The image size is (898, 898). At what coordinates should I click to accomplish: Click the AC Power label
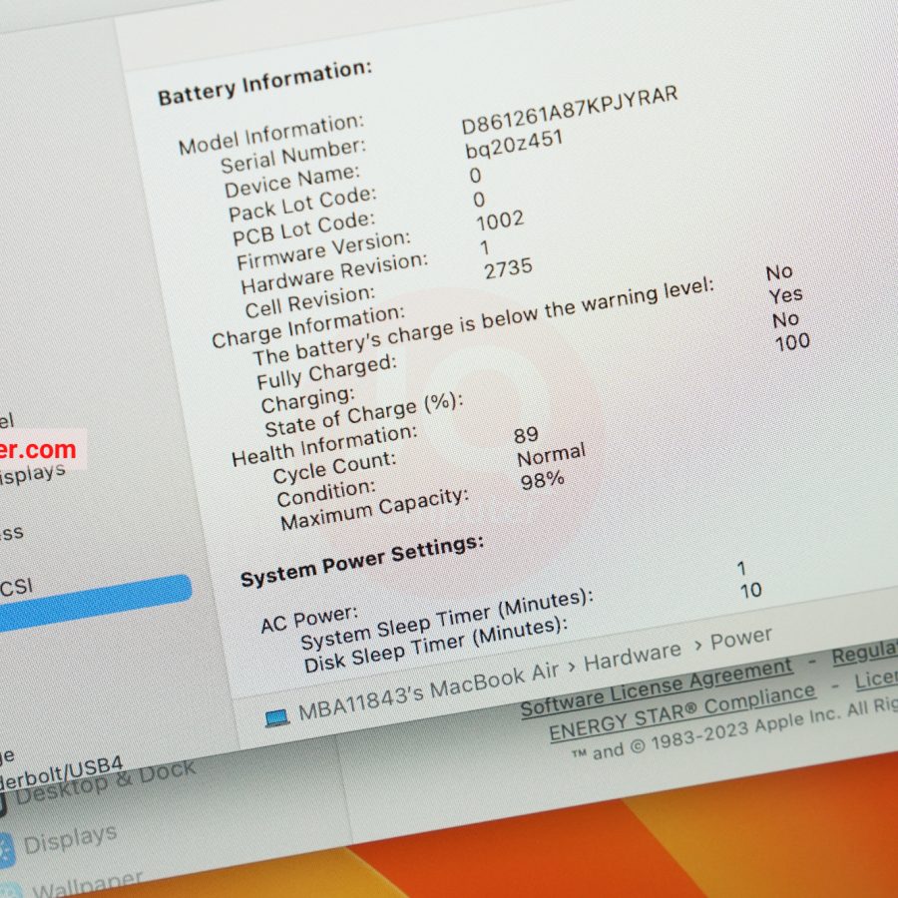309,619
